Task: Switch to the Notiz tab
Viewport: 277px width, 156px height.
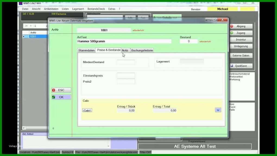Action: pyautogui.click(x=125, y=50)
